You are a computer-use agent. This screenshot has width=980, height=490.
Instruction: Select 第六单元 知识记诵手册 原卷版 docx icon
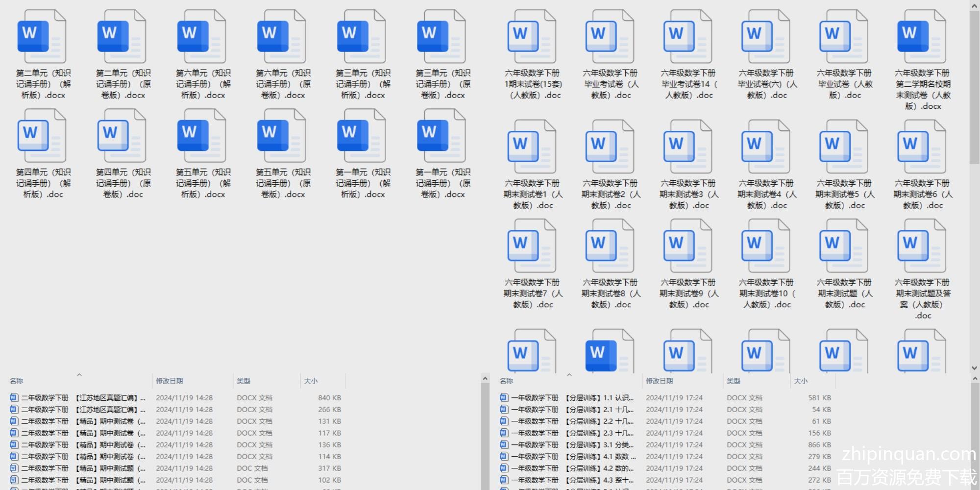tap(281, 37)
